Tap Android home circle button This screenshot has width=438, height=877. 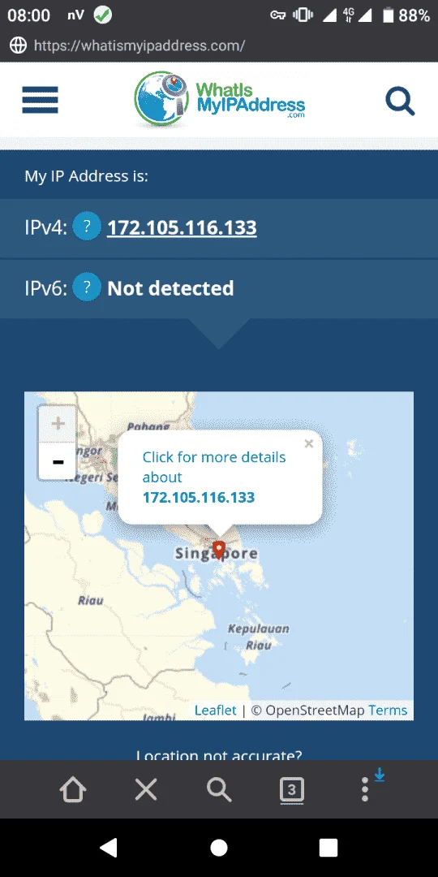tap(219, 847)
